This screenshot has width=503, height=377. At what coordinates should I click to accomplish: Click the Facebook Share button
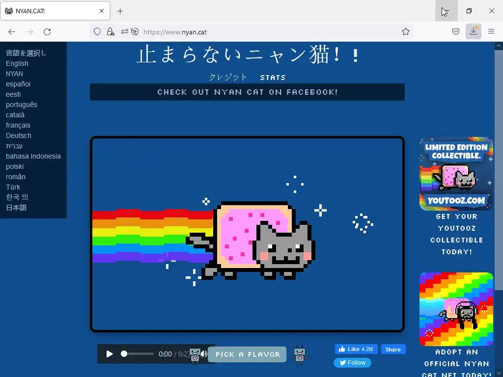pyautogui.click(x=393, y=349)
